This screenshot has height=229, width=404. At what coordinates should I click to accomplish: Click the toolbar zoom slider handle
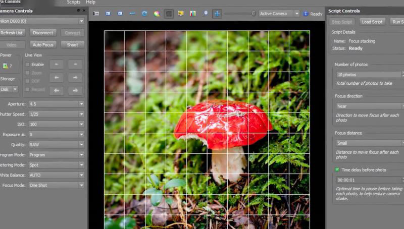click(254, 14)
